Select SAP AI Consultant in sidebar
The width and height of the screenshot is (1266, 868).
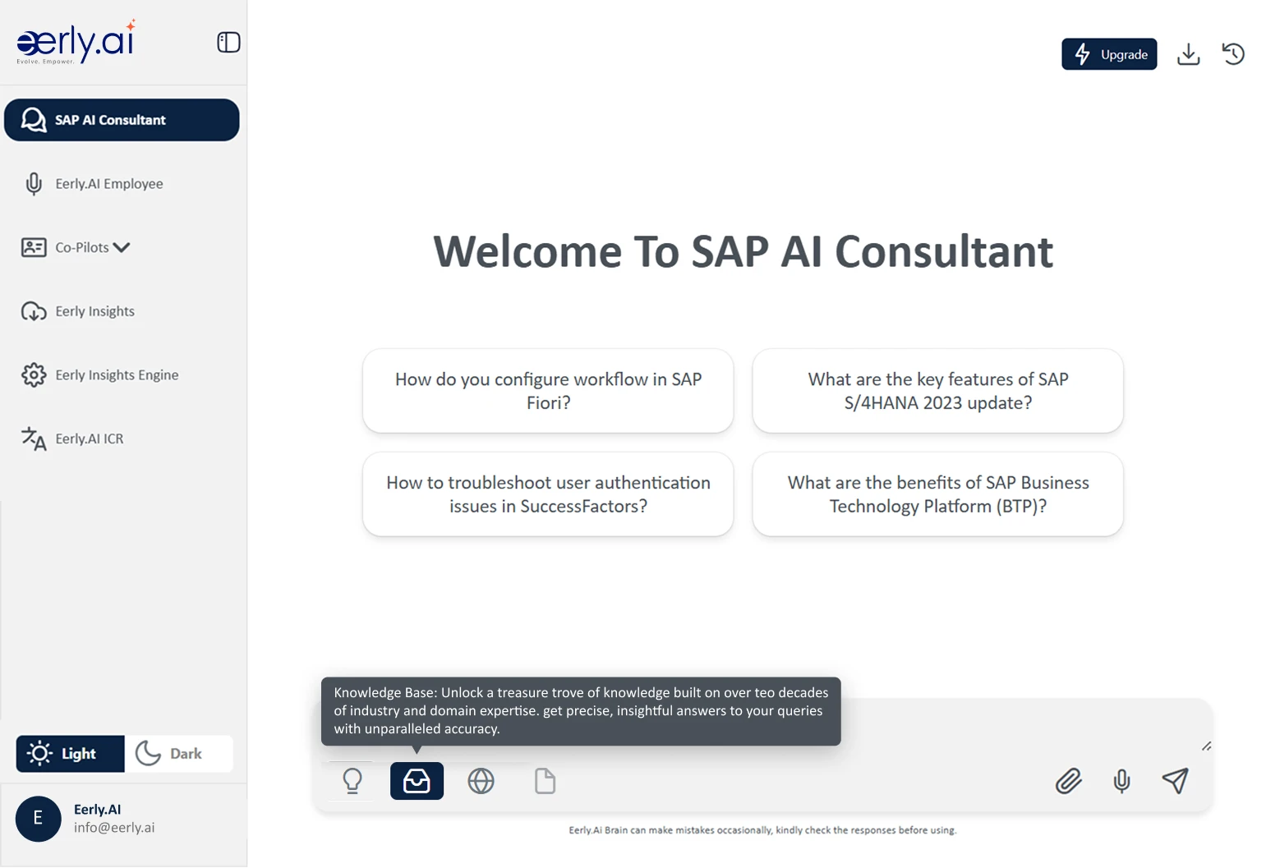point(122,119)
